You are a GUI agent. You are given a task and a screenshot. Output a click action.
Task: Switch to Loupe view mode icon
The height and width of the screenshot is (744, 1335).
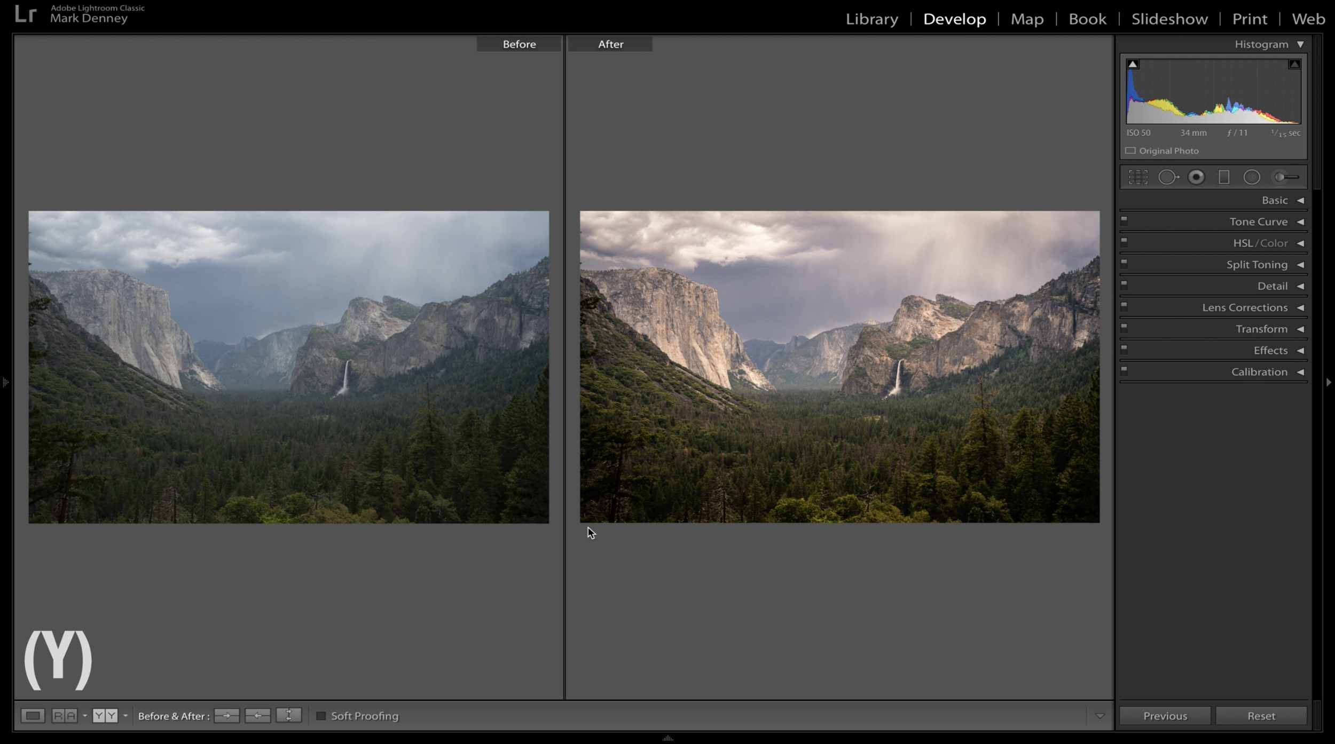click(33, 716)
